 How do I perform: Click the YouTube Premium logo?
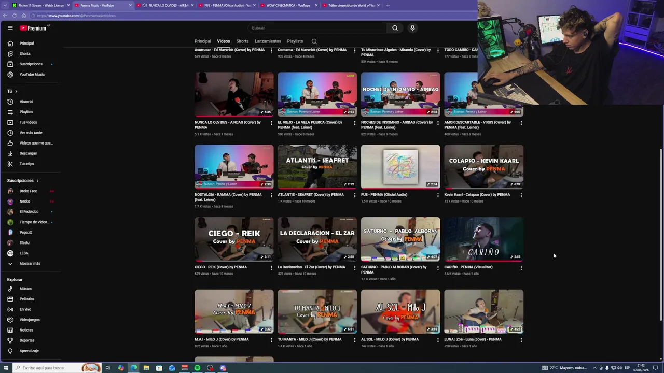point(33,28)
